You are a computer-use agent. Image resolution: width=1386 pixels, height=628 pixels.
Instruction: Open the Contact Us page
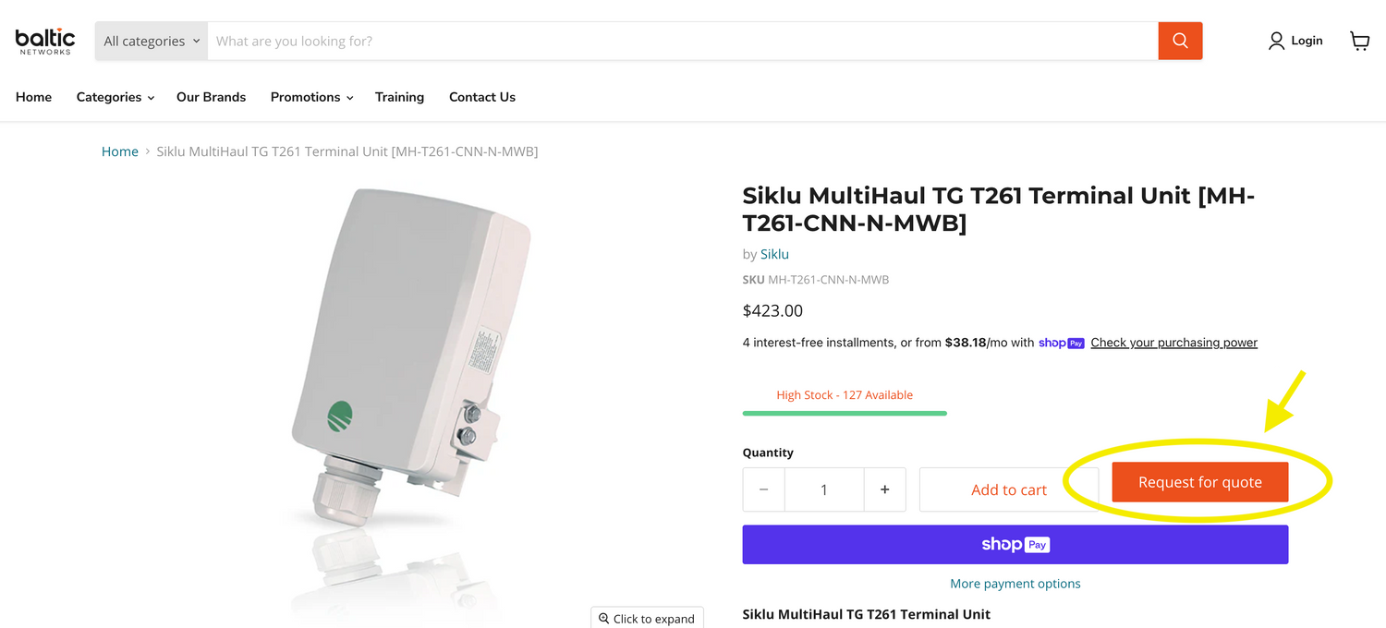tap(481, 97)
